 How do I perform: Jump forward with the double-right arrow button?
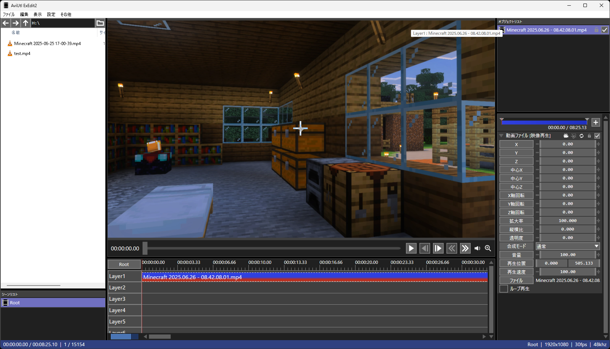coord(465,248)
